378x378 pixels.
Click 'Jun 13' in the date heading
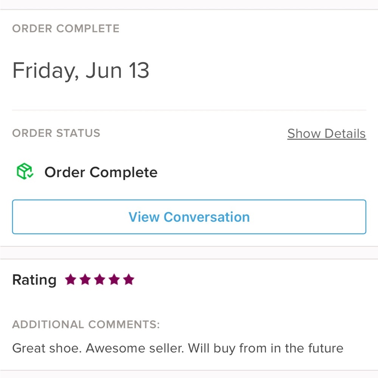click(118, 70)
